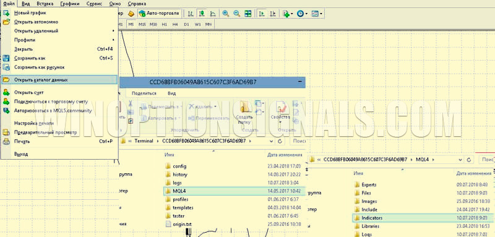Viewport: 495px width, 237px height.
Task: Toggle the candlestick chart mode
Action: [x=202, y=14]
